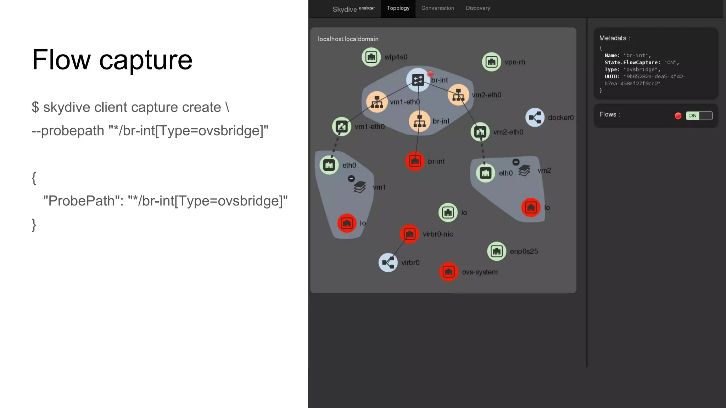
Task: Click the green vm1-eth0 interface node
Action: click(x=342, y=126)
